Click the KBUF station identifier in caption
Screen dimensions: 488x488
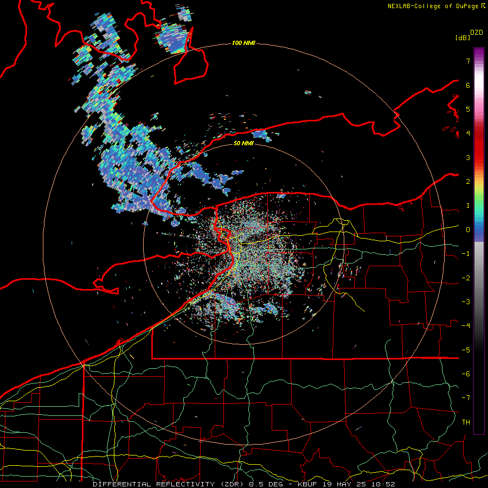pos(307,484)
